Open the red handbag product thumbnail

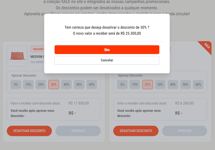[x=17, y=56]
